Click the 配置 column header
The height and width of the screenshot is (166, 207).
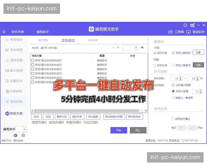[102, 56]
